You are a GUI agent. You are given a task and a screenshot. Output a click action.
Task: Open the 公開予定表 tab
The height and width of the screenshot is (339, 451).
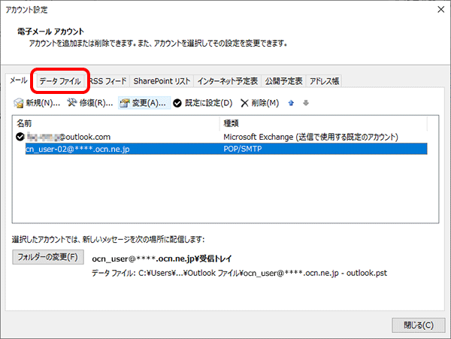(x=283, y=80)
